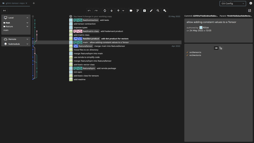Click the undo icon in the toolbar
Viewport: 254px width, 143px height.
89,11
